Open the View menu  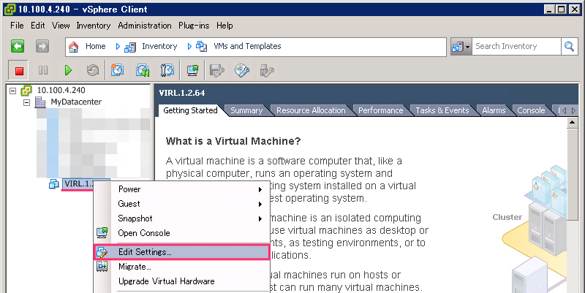(x=61, y=26)
